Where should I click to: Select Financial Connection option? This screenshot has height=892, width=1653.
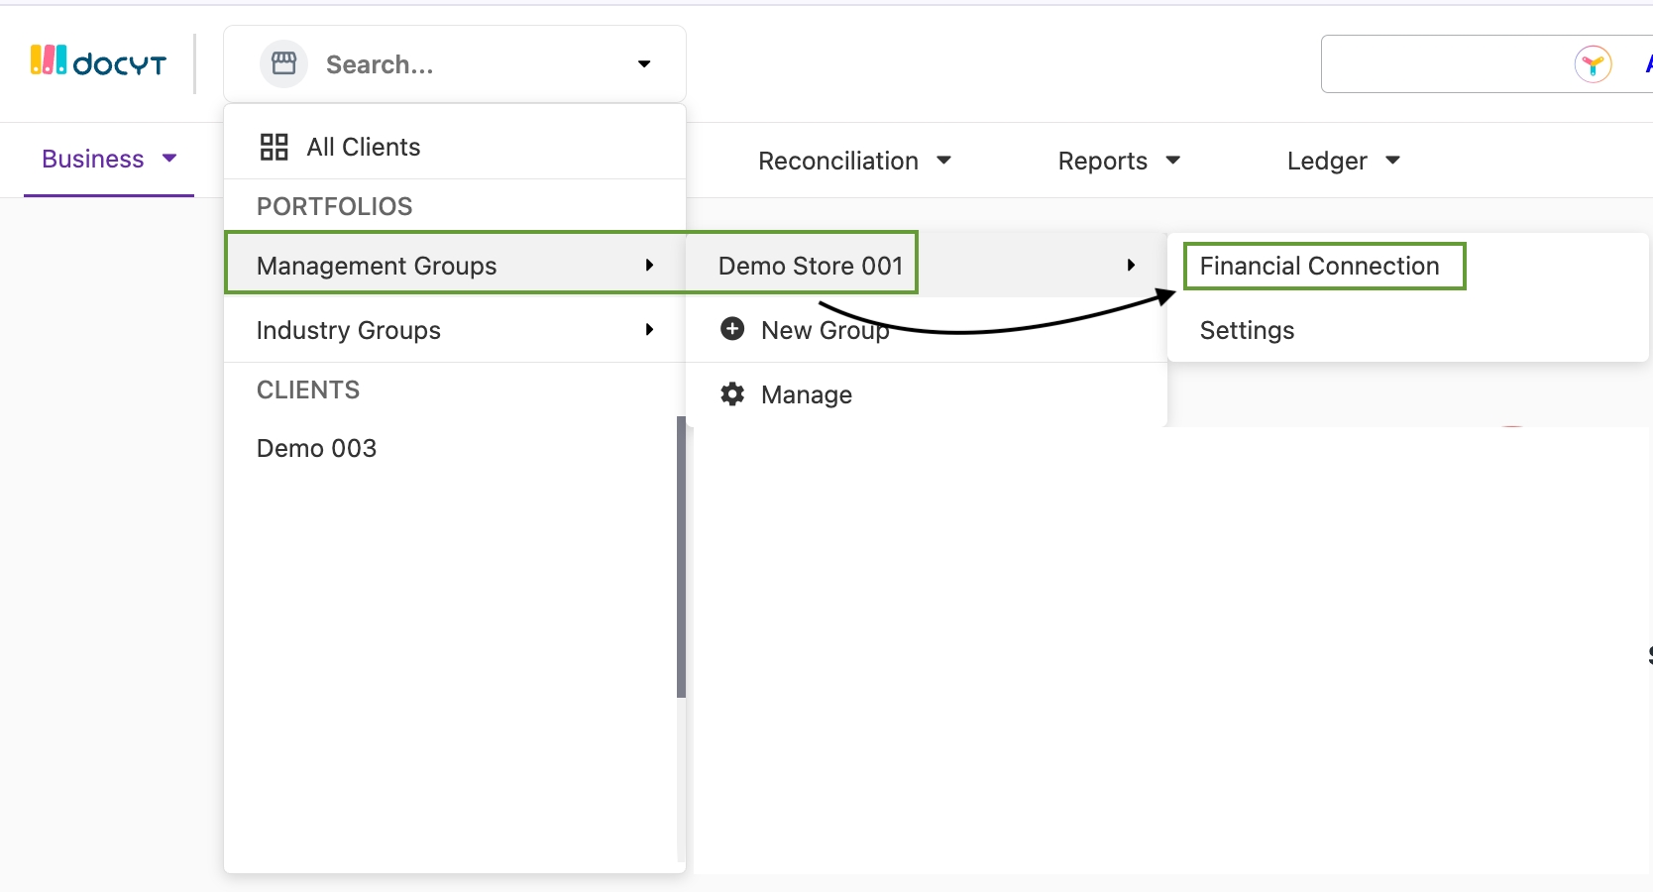click(1319, 266)
